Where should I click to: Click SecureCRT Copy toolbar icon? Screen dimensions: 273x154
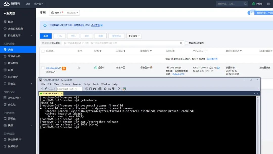(x=86, y=89)
